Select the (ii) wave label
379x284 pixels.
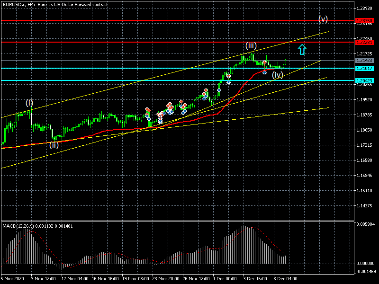click(x=54, y=145)
